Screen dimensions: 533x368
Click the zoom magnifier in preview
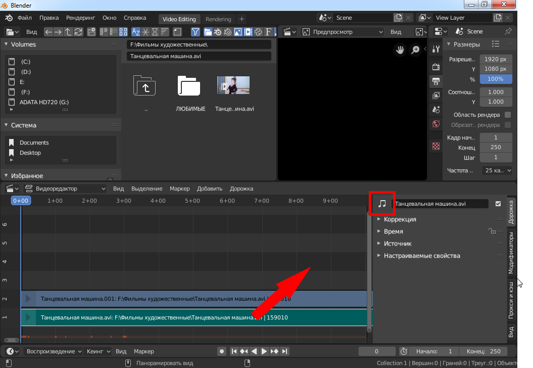415,50
